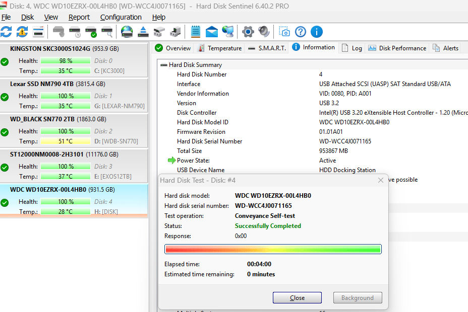Switch to the Overview tab
Image resolution: width=468 pixels, height=312 pixels.
pos(173,48)
